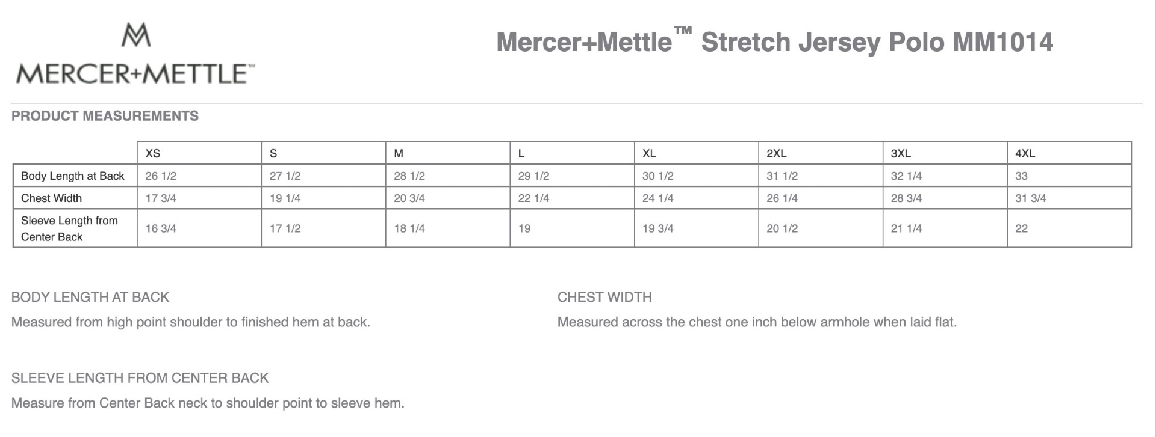This screenshot has height=437, width=1156.
Task: Select the Chest Width row label
Action: (51, 198)
